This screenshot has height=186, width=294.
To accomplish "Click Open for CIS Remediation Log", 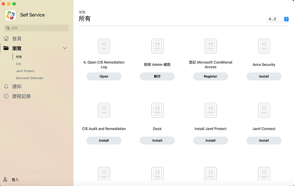I will click(x=104, y=76).
